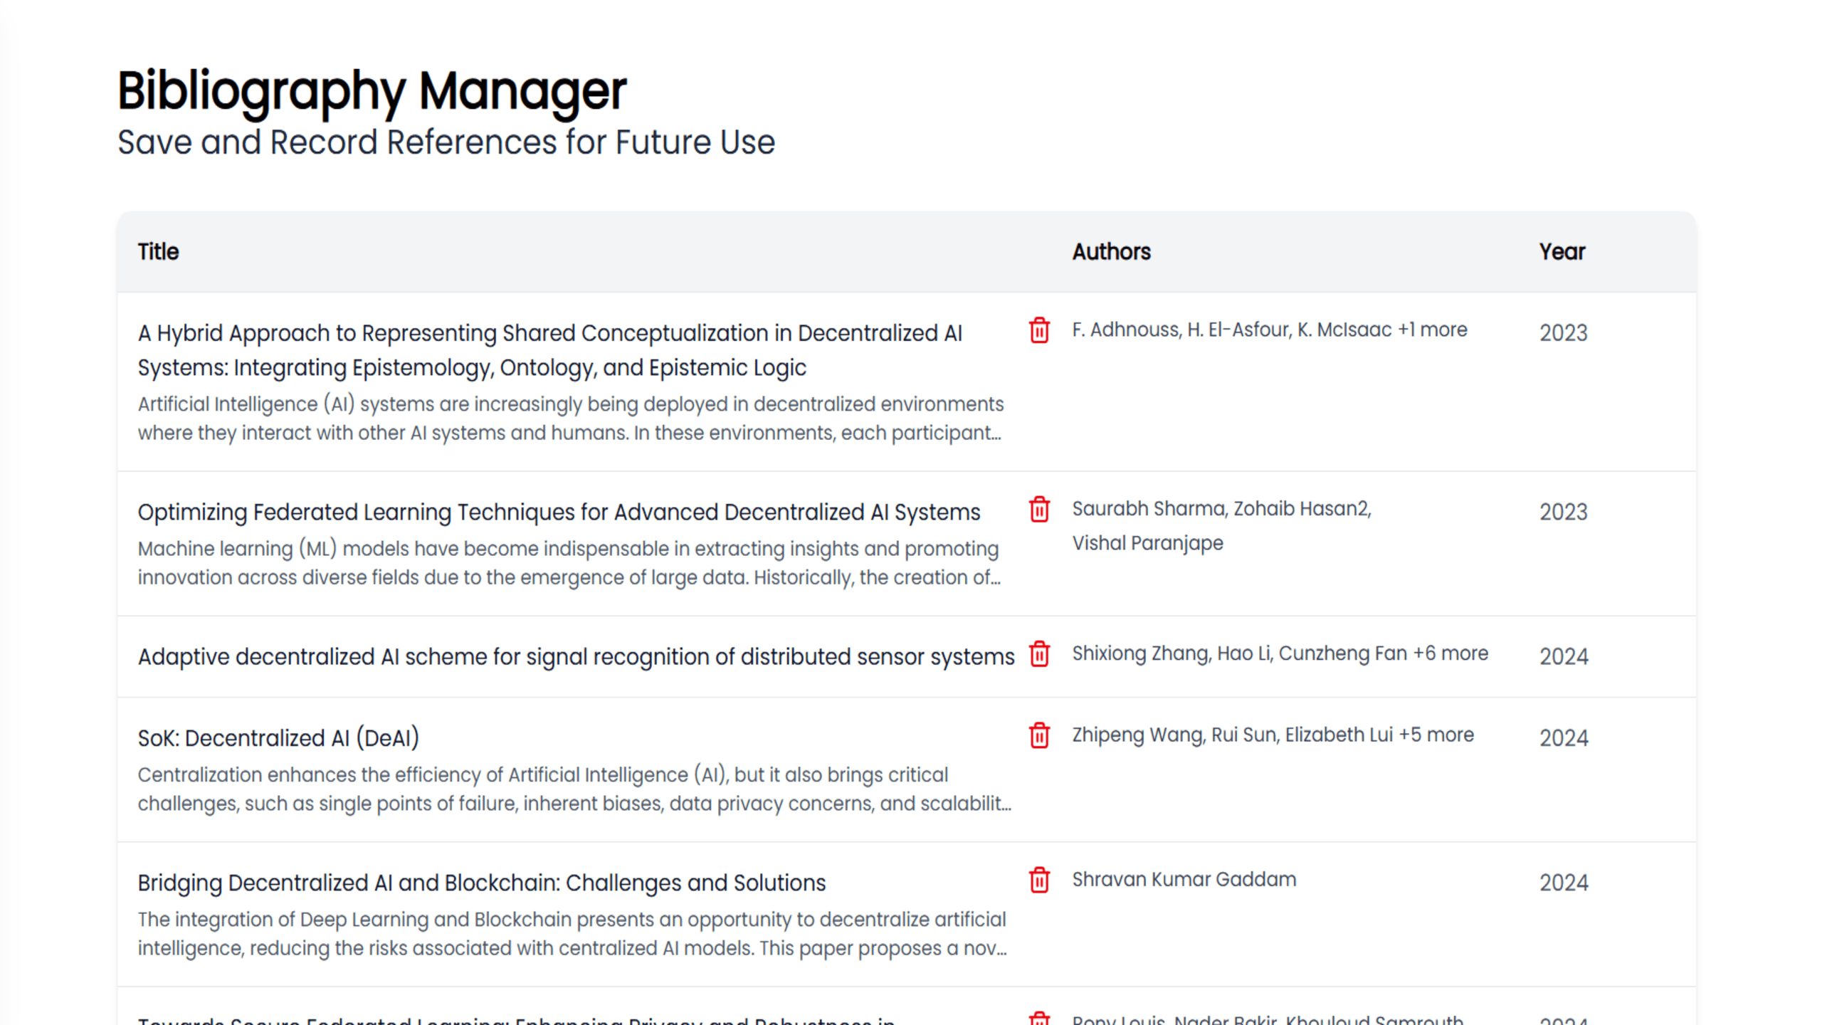Image resolution: width=1822 pixels, height=1025 pixels.
Task: Click trash icon of partially visible bottom row
Action: [x=1039, y=1019]
